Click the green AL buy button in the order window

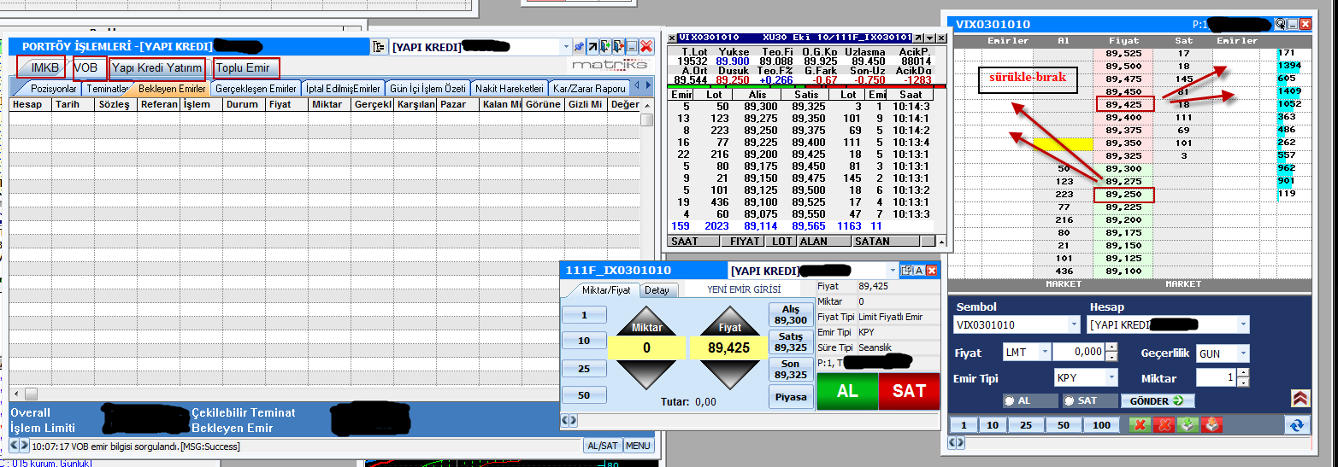[x=847, y=391]
